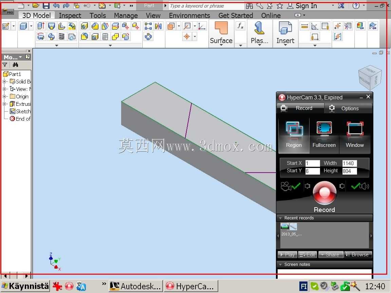
Task: Expand the View node in model tree
Action: pyautogui.click(x=4, y=89)
